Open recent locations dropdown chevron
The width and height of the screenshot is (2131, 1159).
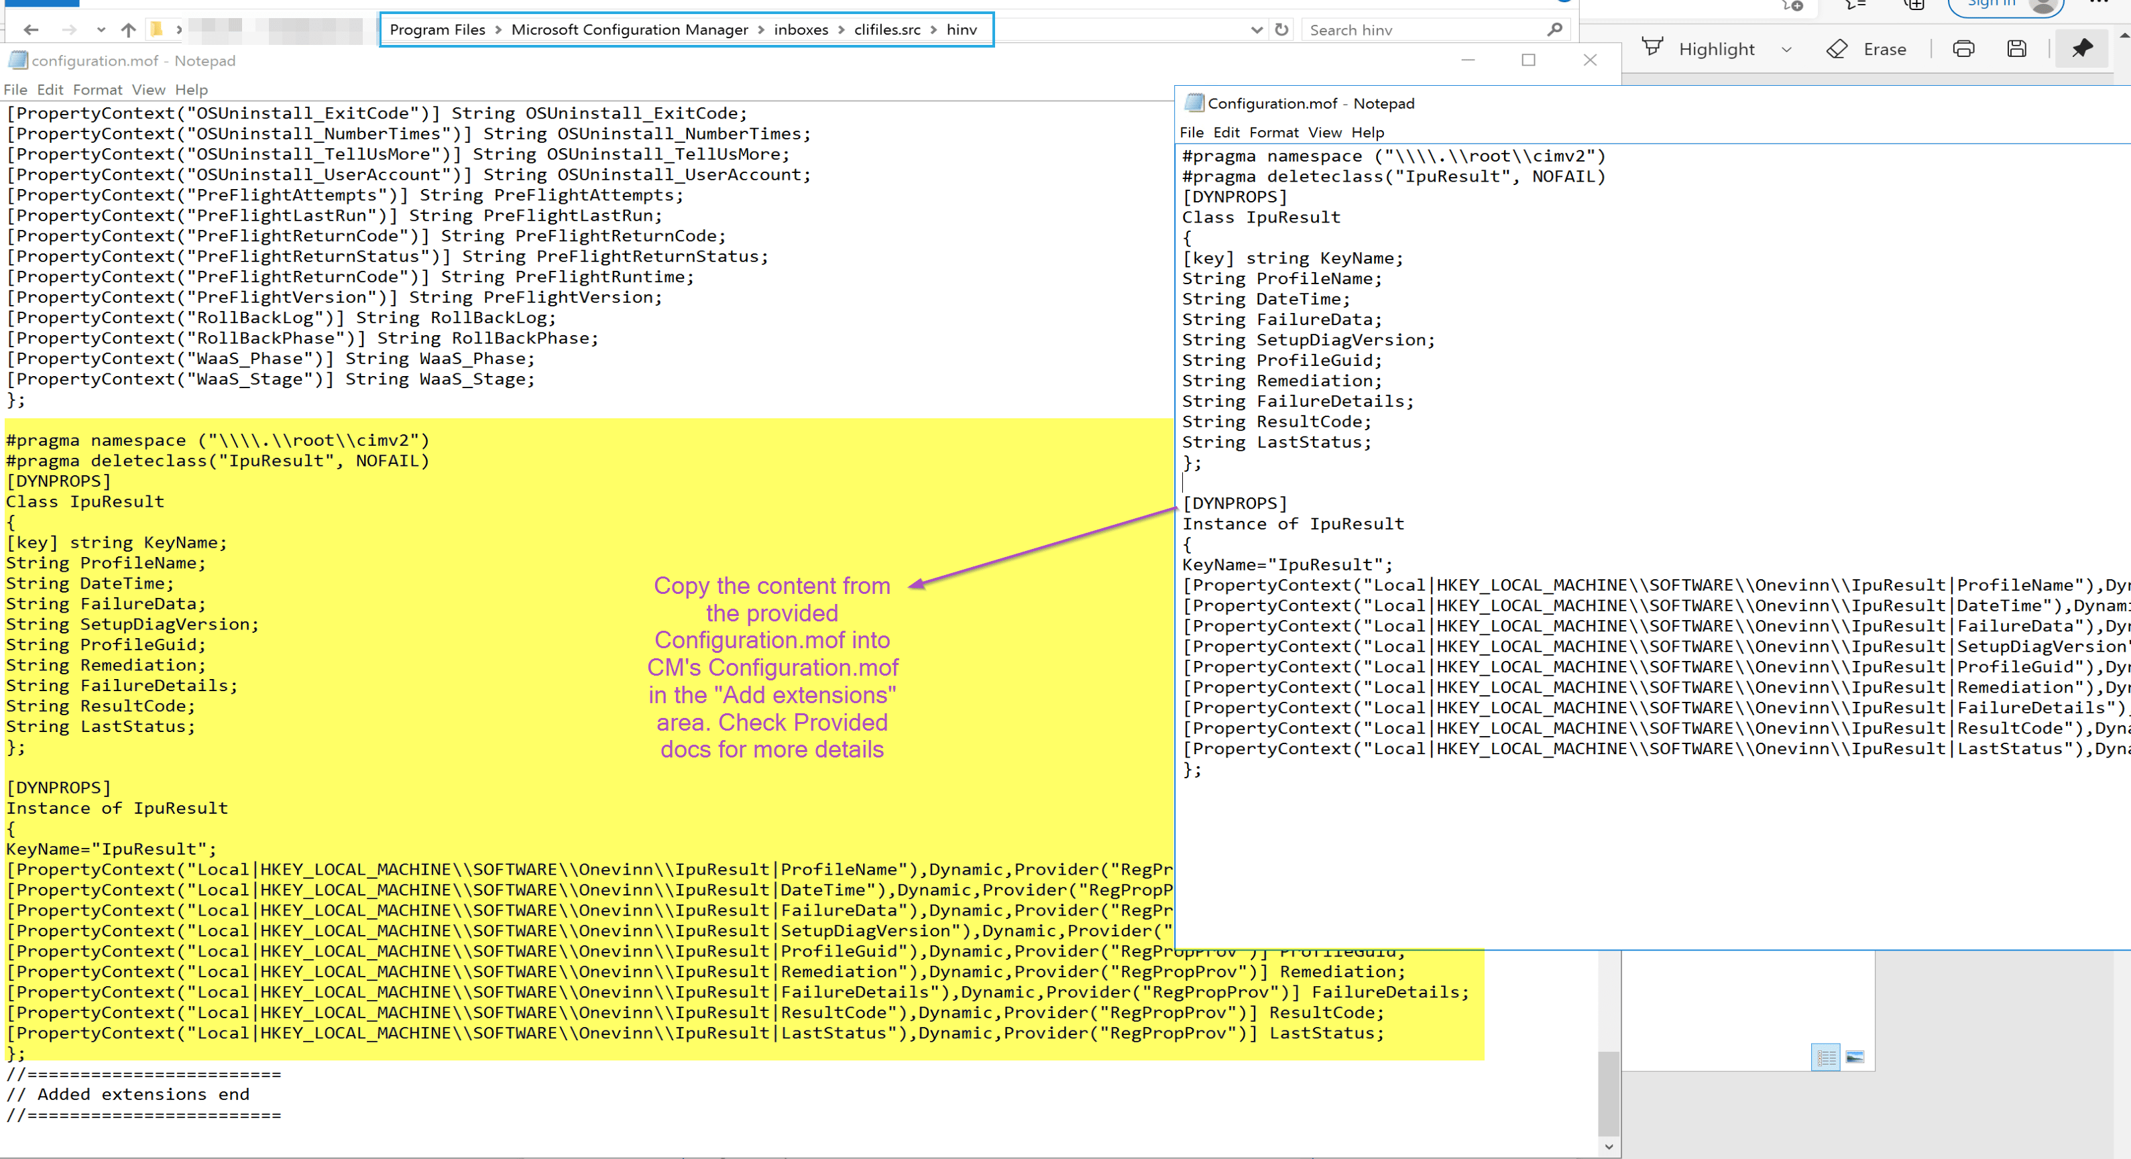point(101,29)
